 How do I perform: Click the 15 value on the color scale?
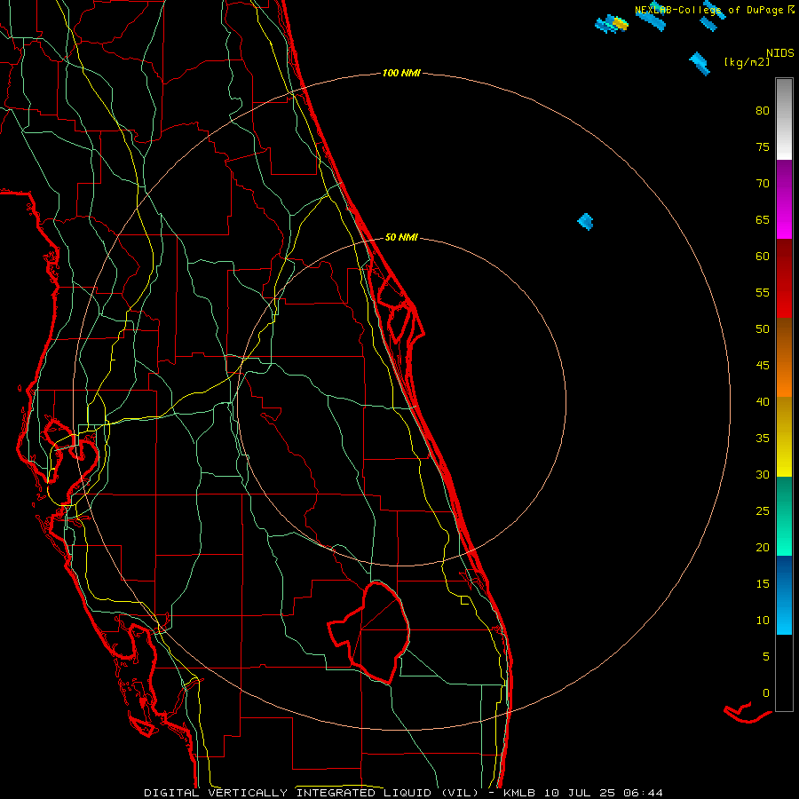click(763, 584)
